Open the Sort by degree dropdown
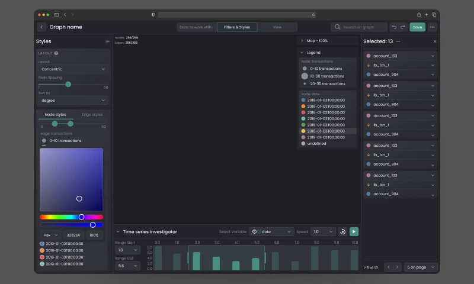 pyautogui.click(x=73, y=101)
